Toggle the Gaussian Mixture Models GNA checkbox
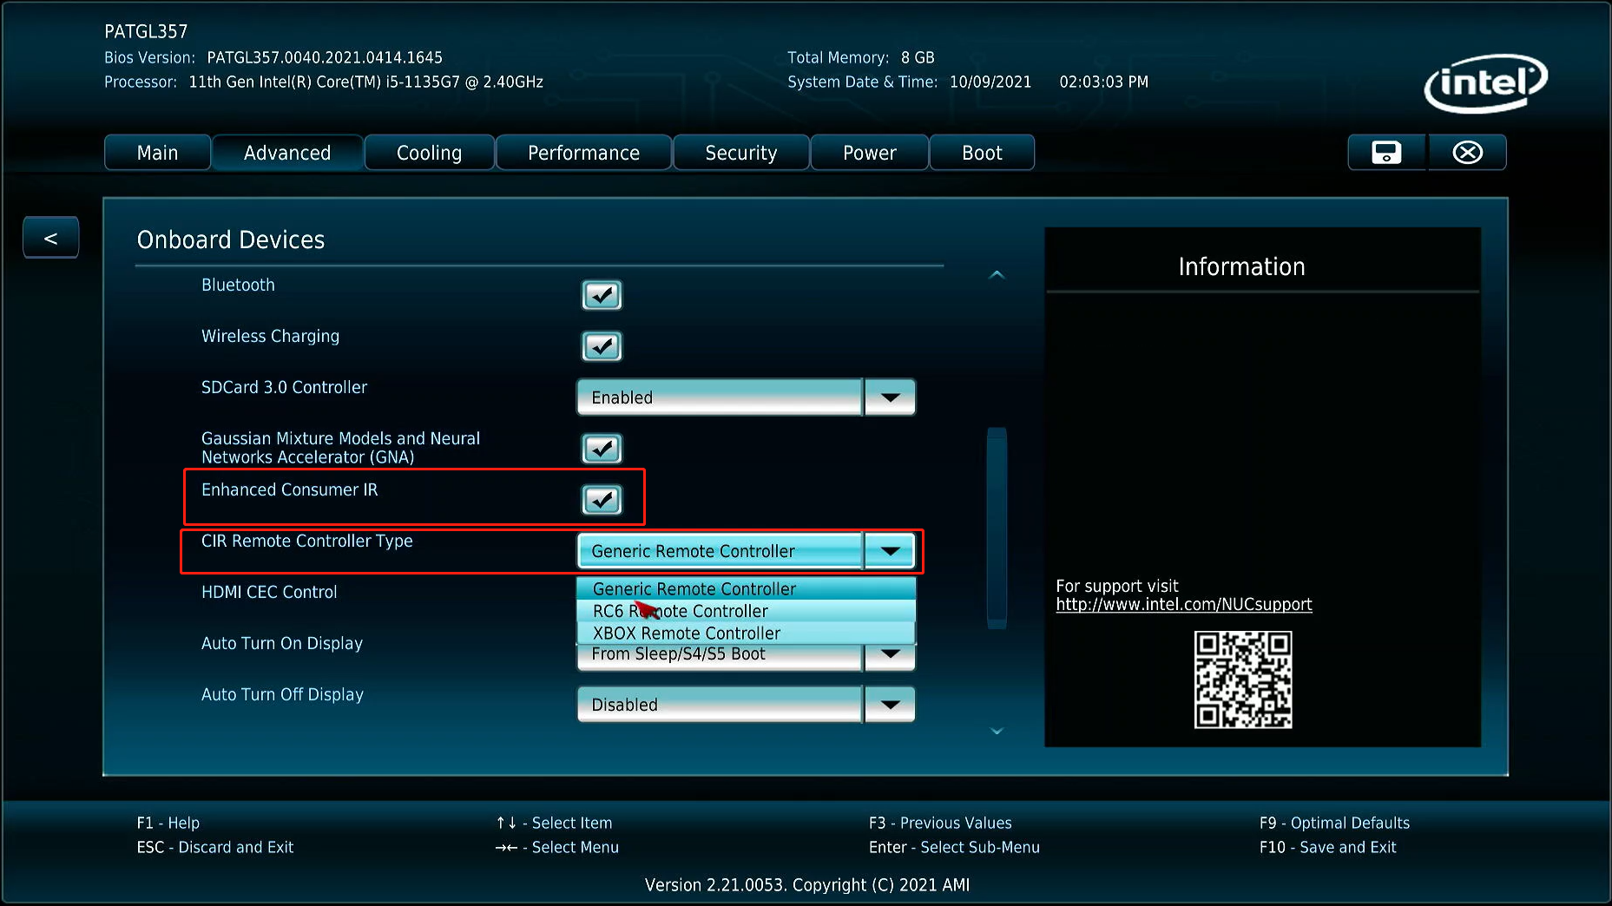This screenshot has height=906, width=1612. [x=602, y=449]
